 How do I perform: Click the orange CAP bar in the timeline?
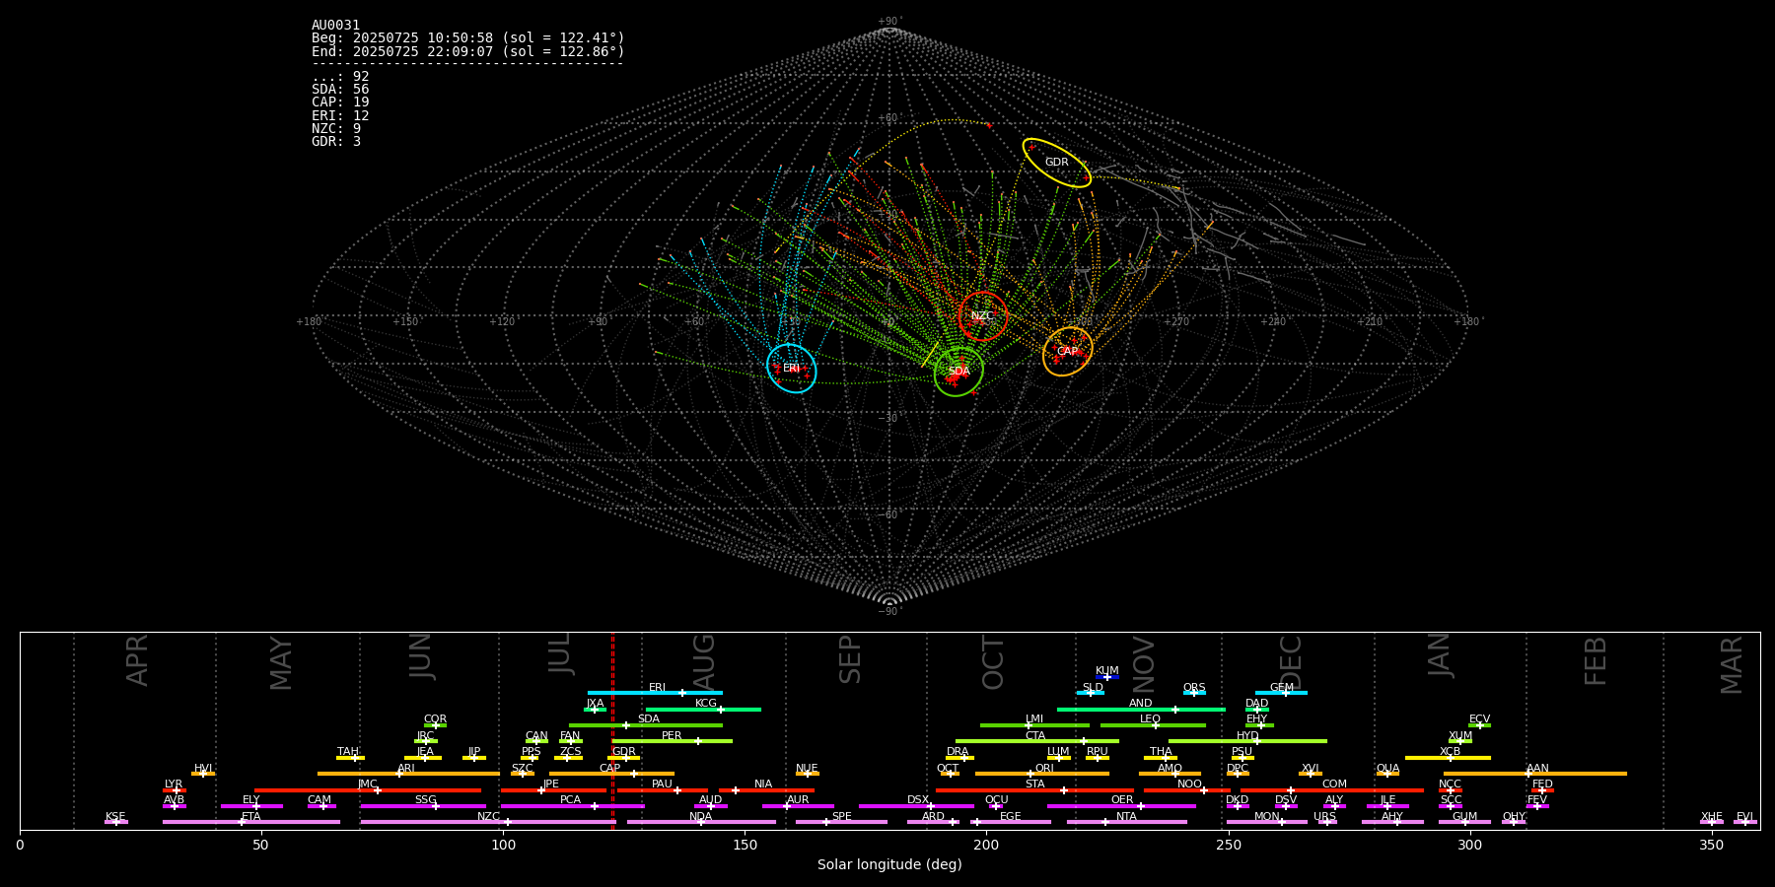(612, 774)
